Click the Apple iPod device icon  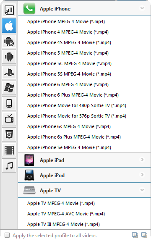(29, 175)
